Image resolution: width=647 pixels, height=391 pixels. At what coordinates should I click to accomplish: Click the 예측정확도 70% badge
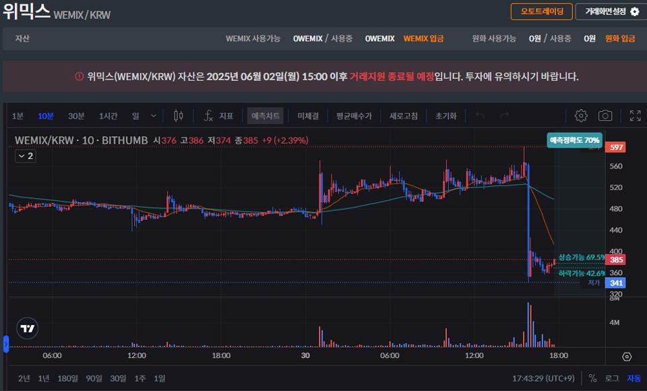pos(574,140)
